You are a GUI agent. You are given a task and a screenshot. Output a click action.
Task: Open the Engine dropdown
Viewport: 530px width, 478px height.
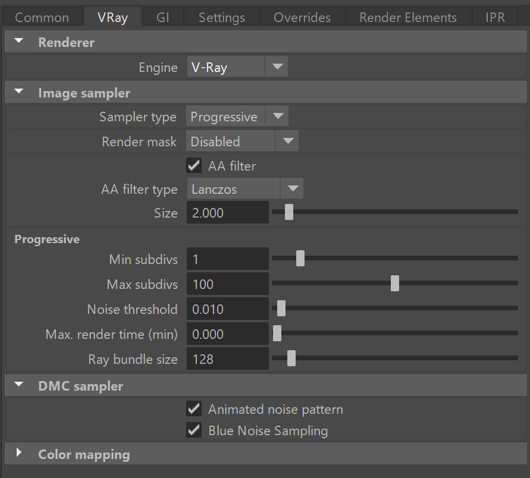237,67
